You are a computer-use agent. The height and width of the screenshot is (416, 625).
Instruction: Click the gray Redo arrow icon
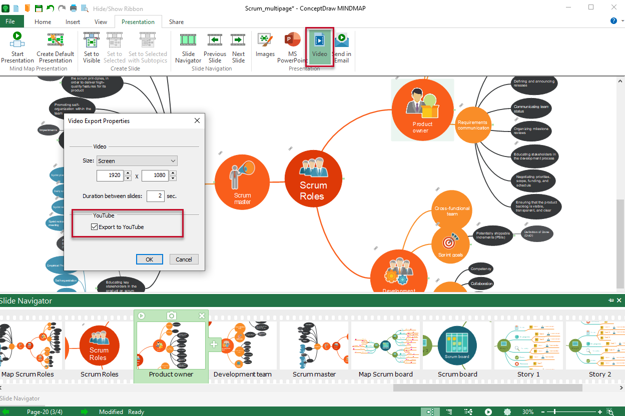(x=62, y=8)
